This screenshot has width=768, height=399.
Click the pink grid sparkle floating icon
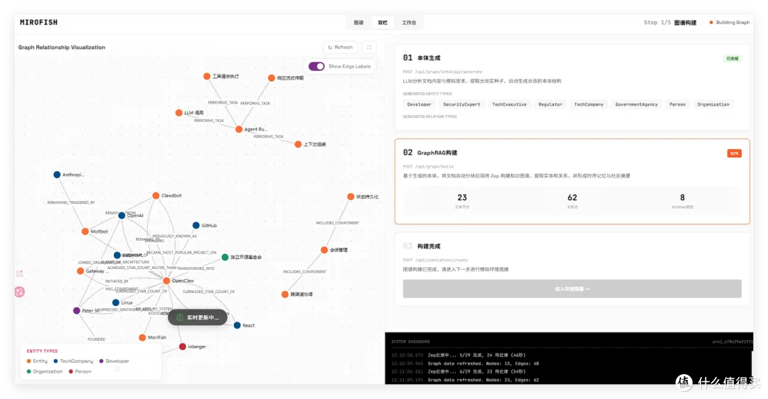tap(20, 274)
